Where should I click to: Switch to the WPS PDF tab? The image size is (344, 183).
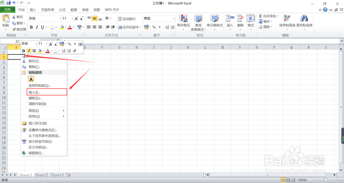(x=112, y=10)
